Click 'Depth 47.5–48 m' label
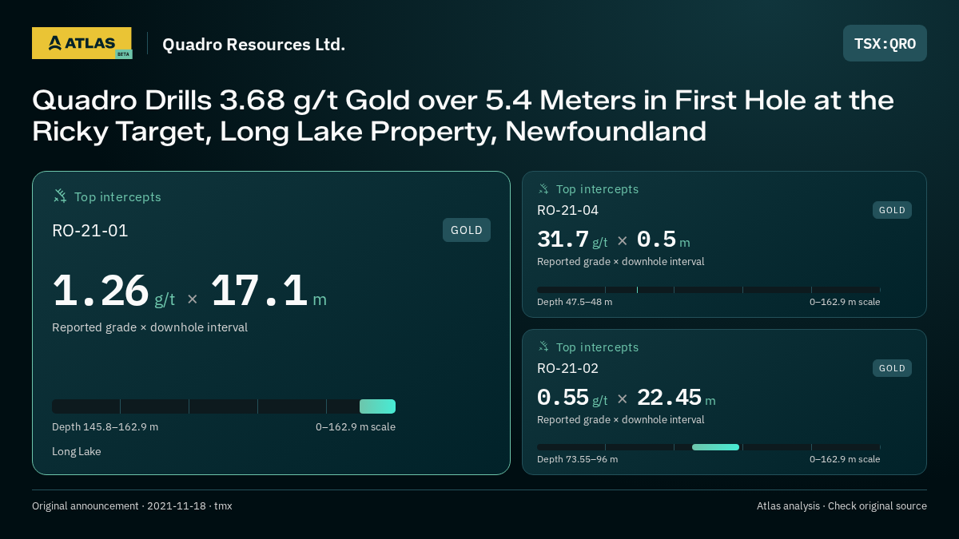This screenshot has width=959, height=539. [x=575, y=302]
